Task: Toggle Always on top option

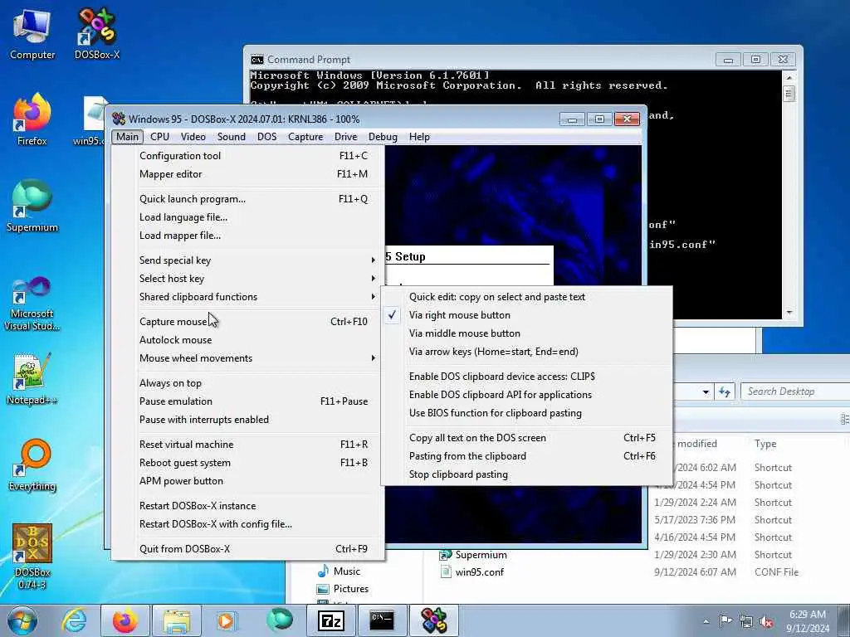Action: (247, 383)
